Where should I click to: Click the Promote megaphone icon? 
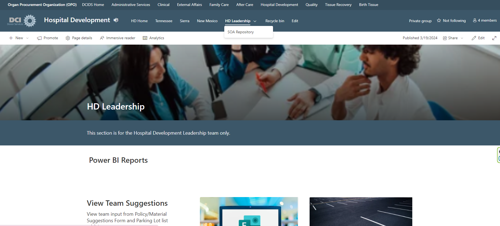coord(39,38)
